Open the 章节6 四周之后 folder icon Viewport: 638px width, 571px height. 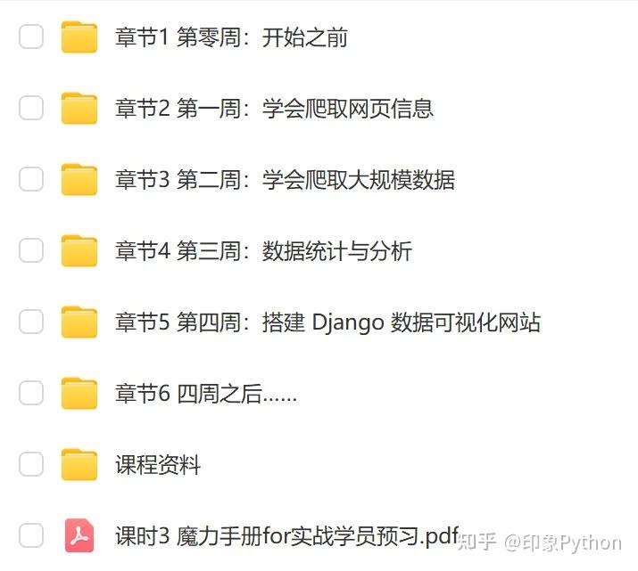point(79,393)
